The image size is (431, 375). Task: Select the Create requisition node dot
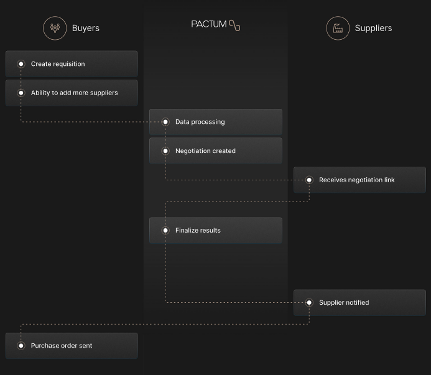coord(21,64)
